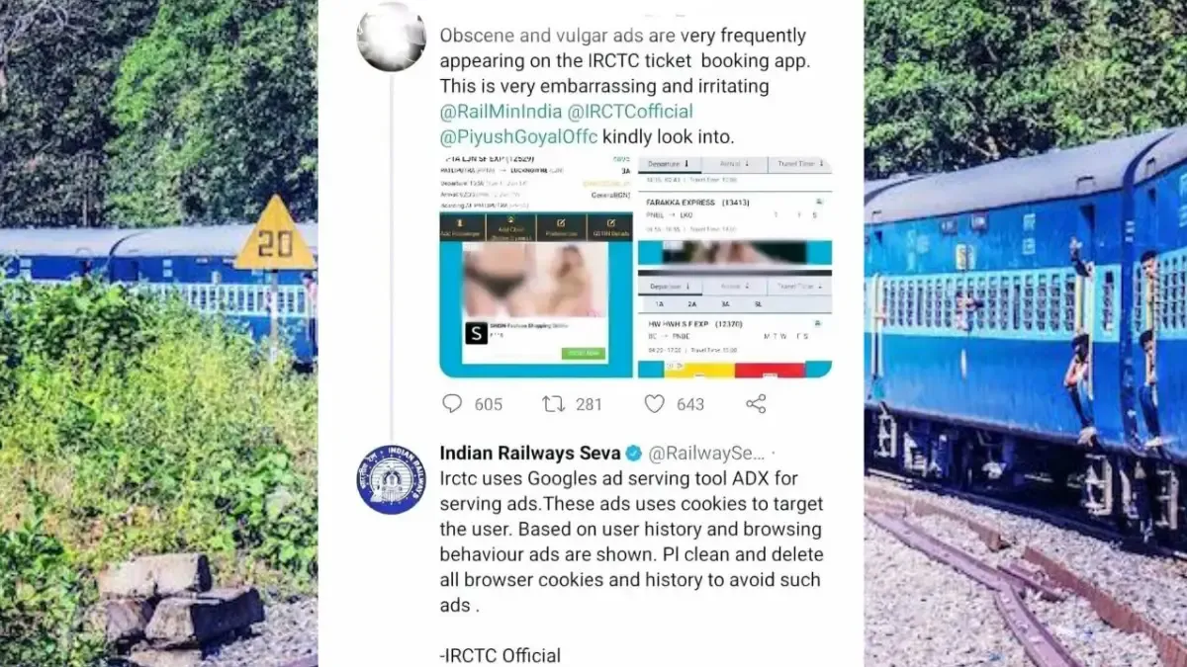1187x667 pixels.
Task: Select the 2A class filter
Action: pos(693,305)
